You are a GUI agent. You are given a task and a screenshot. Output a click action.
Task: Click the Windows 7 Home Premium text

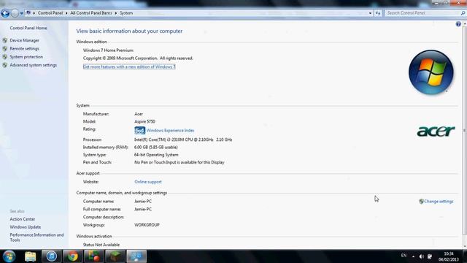point(108,50)
